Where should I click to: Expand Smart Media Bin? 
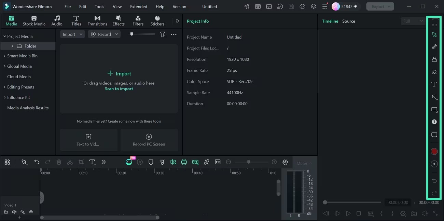click(5, 56)
